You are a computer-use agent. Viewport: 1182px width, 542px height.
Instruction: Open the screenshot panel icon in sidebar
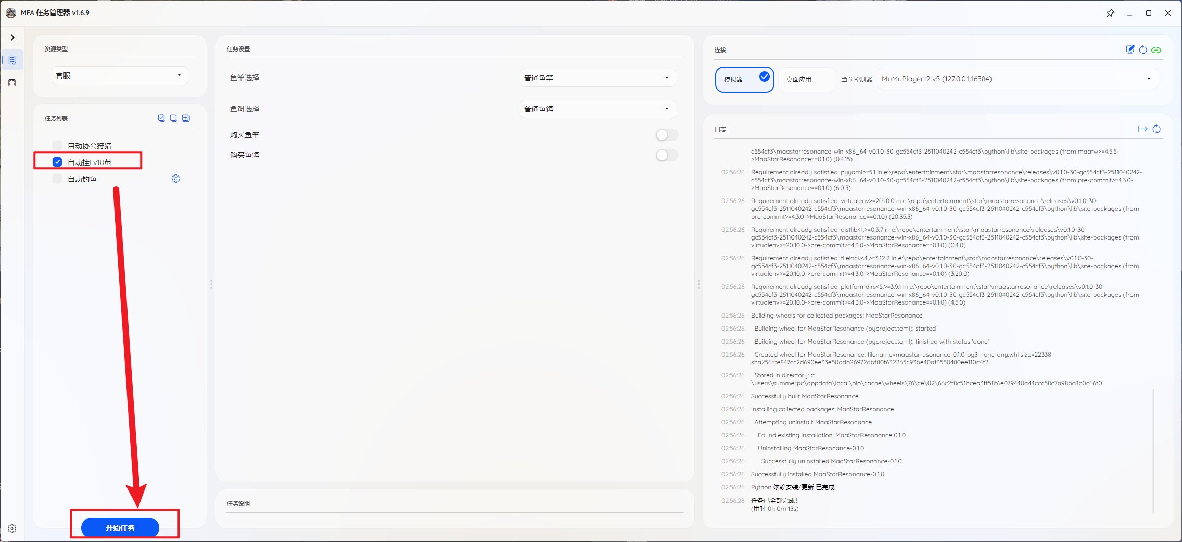12,83
